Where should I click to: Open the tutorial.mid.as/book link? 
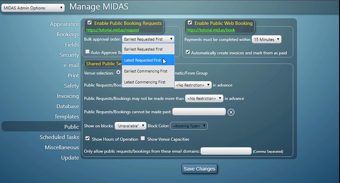(211, 30)
